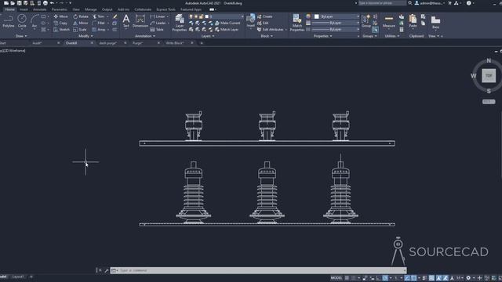Open the Express Tools ribbon tab
The width and height of the screenshot is (502, 282).
(166, 9)
